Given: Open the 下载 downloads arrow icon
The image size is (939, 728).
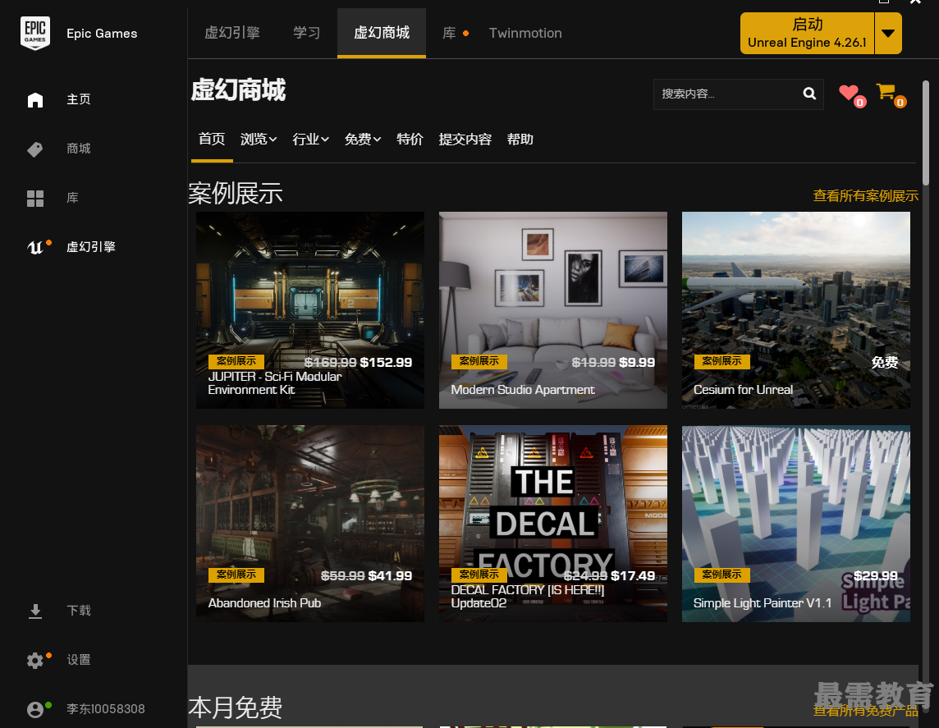Looking at the screenshot, I should 35,611.
